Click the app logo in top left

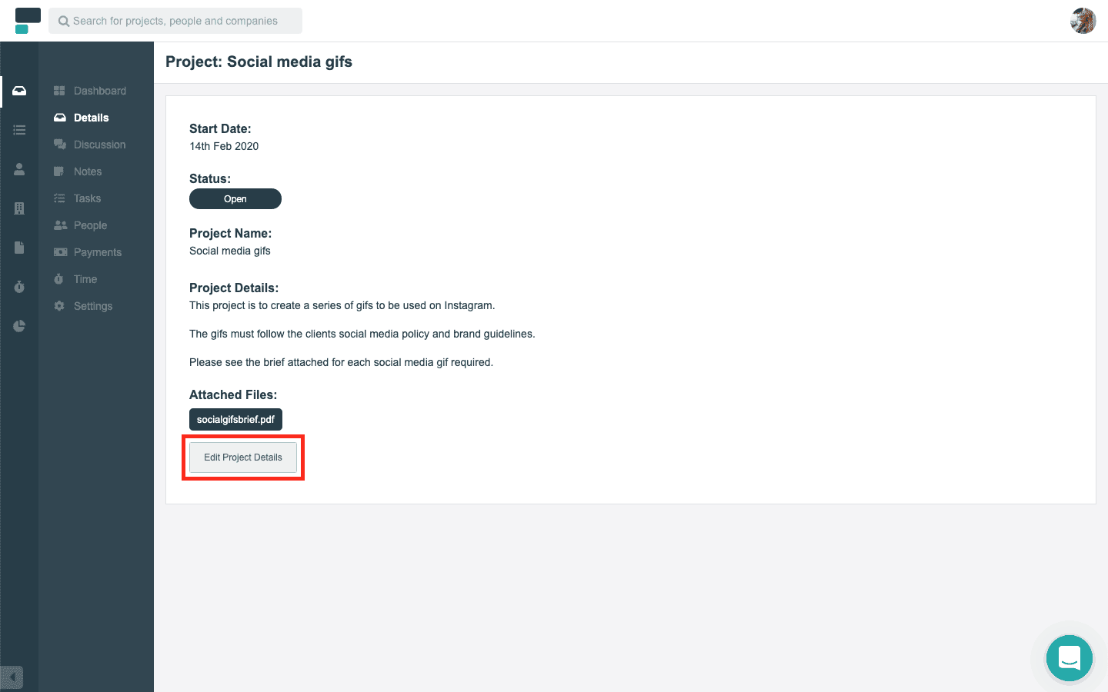point(28,21)
